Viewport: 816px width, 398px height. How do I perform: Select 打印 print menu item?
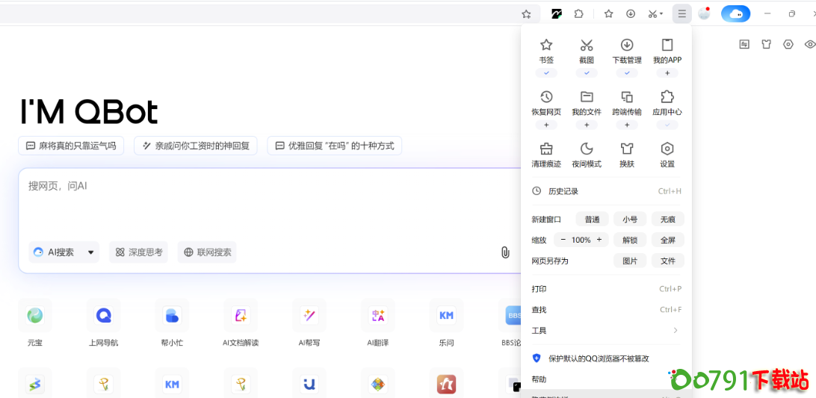pos(539,289)
